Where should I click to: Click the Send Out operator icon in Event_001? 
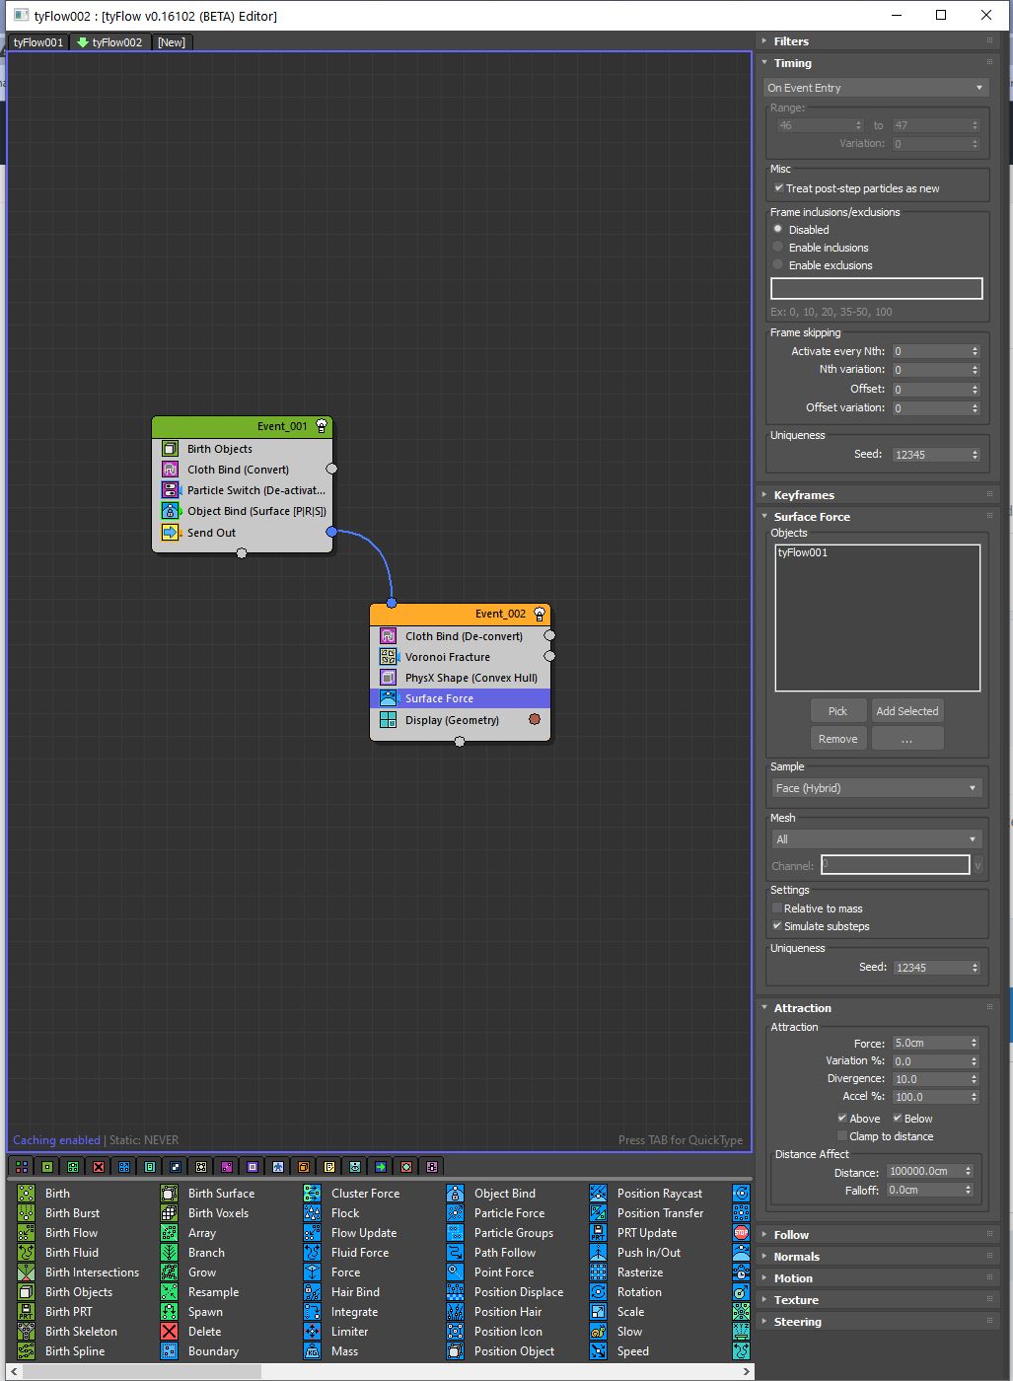170,533
